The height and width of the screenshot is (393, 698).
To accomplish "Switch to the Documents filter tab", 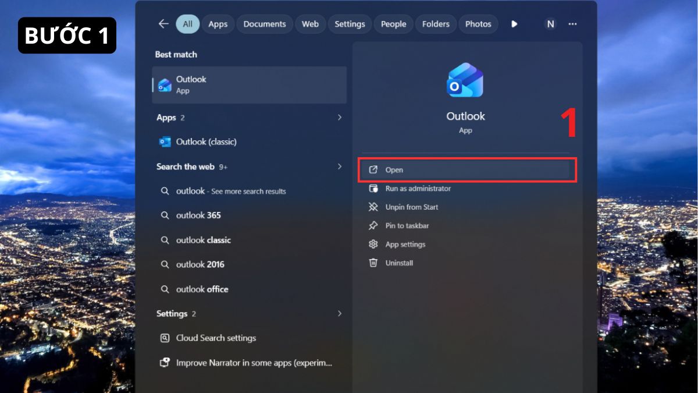I will (x=265, y=24).
